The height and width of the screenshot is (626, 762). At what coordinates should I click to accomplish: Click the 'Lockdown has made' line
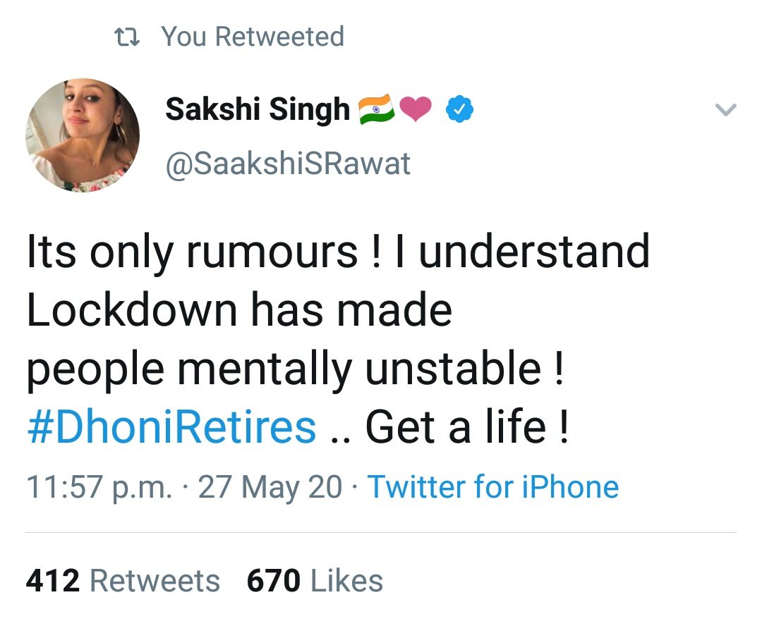click(x=239, y=310)
